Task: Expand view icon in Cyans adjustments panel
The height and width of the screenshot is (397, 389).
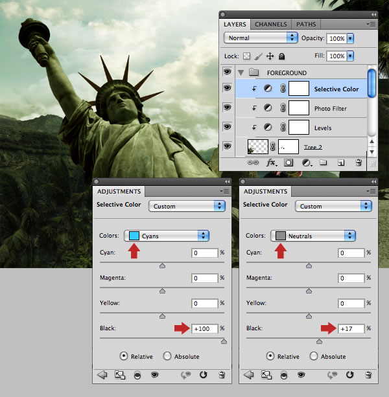Action: (120, 375)
